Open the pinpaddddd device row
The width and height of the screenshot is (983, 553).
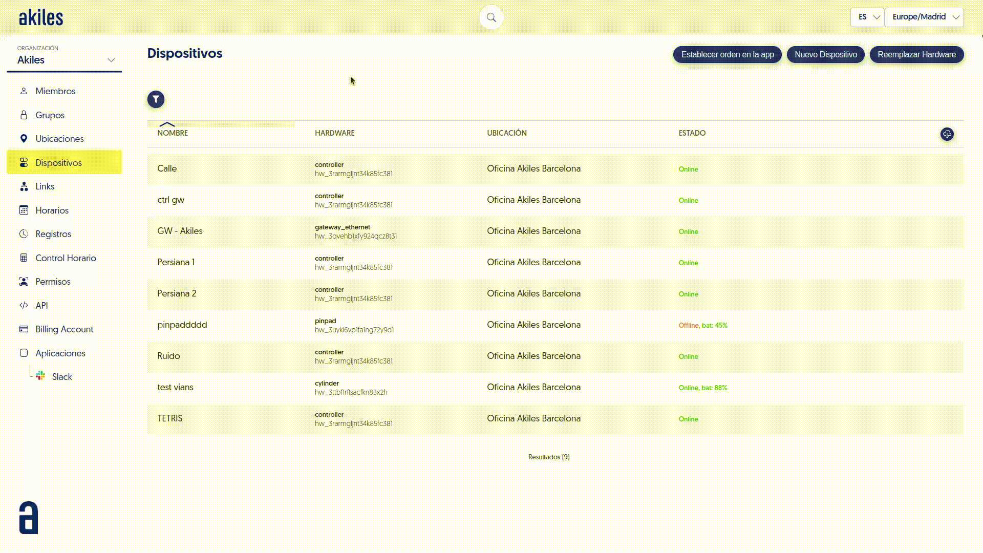coord(182,325)
